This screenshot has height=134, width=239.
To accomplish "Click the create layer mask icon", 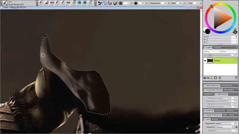I will point(215,78).
